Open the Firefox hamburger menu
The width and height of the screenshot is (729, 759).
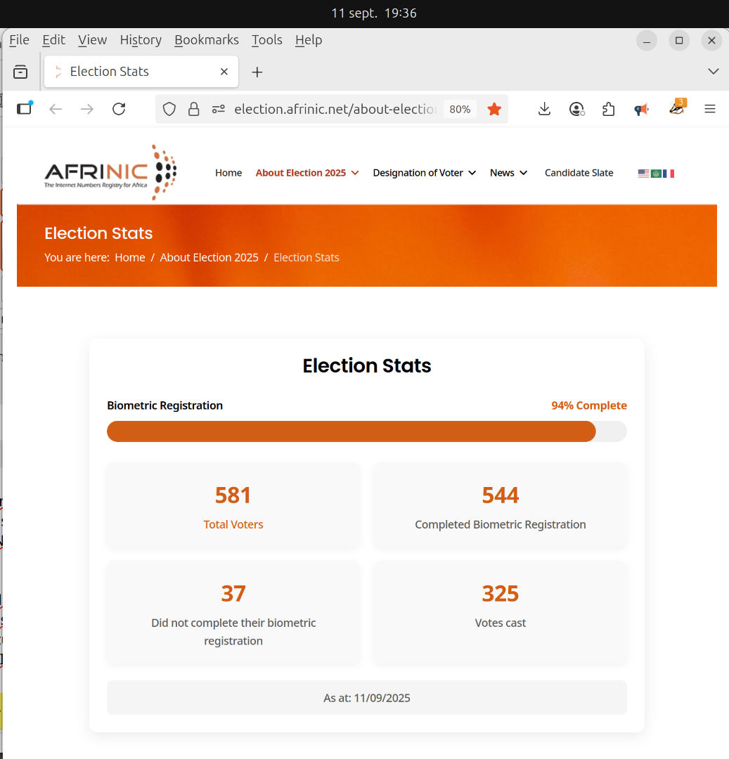[709, 109]
